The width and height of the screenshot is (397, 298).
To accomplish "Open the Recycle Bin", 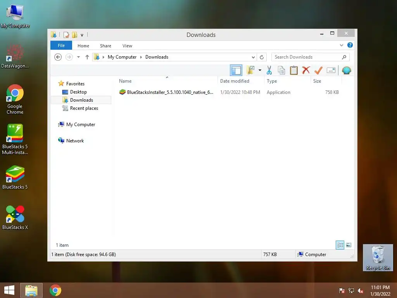I will point(378,258).
